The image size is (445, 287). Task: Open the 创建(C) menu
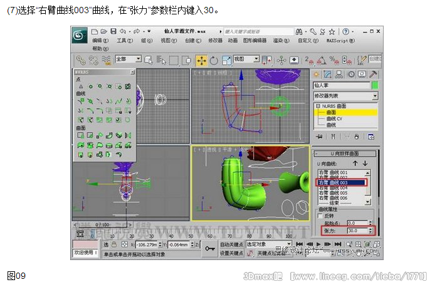[193, 41]
